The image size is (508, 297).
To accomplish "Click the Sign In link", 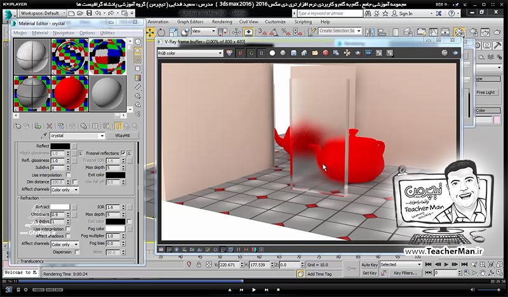I will 406,13.
